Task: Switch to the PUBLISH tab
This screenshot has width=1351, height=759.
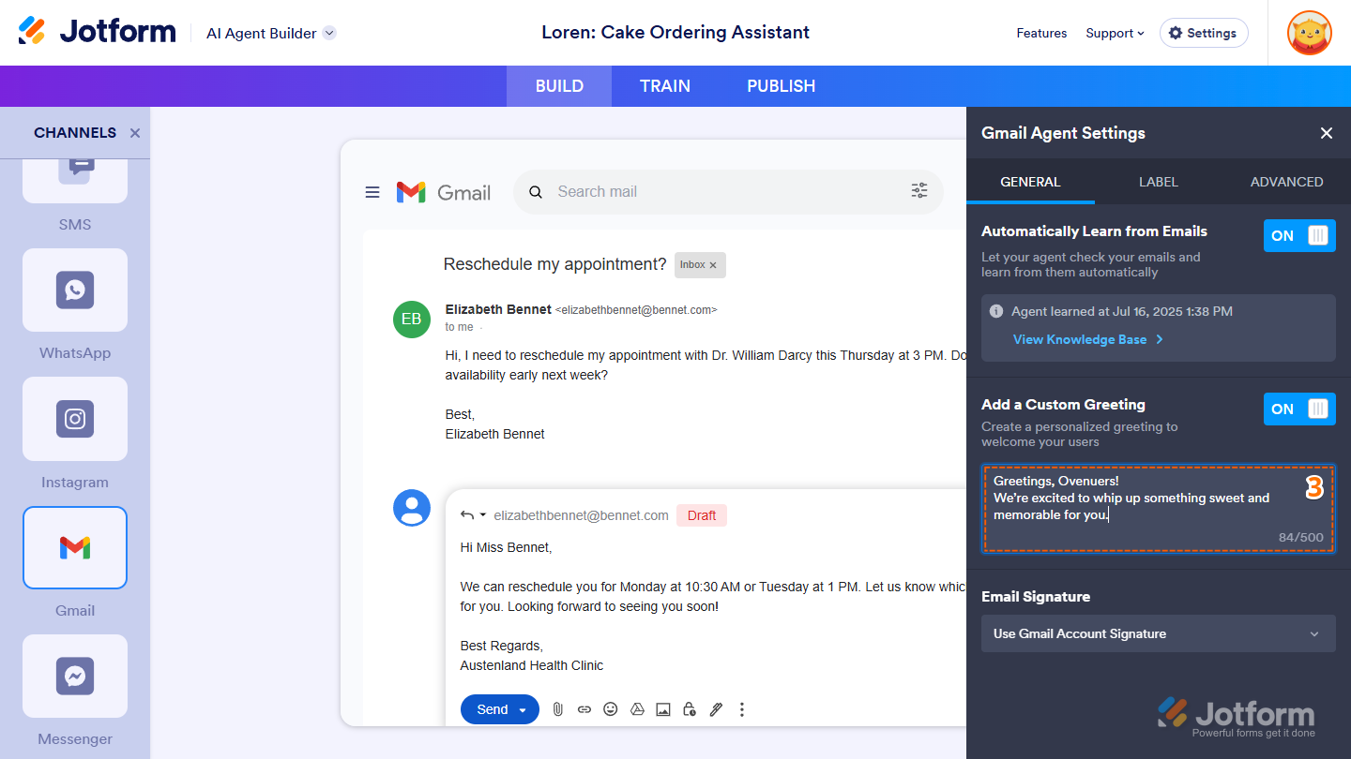Action: tap(781, 86)
